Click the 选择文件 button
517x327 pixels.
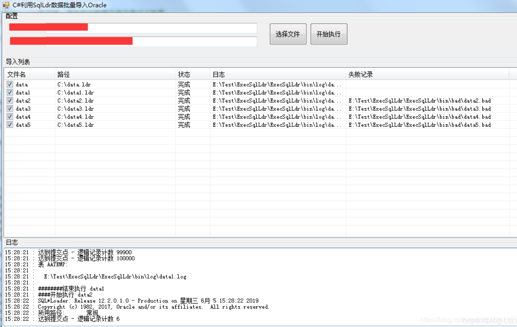[x=288, y=34]
